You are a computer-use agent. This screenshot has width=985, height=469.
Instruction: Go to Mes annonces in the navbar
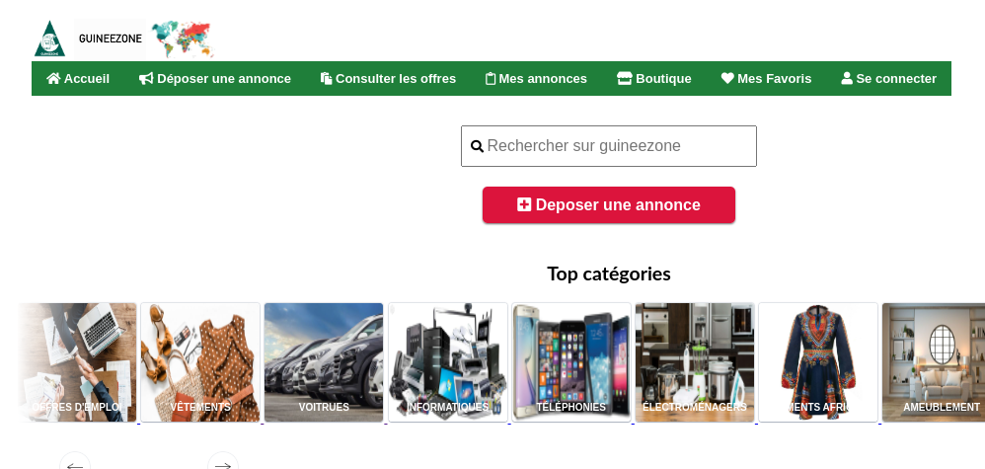pos(537,79)
